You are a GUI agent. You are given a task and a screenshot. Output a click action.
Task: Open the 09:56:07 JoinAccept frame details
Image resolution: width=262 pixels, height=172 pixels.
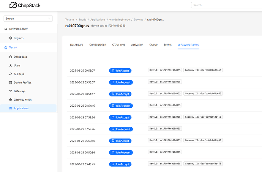click(x=120, y=71)
